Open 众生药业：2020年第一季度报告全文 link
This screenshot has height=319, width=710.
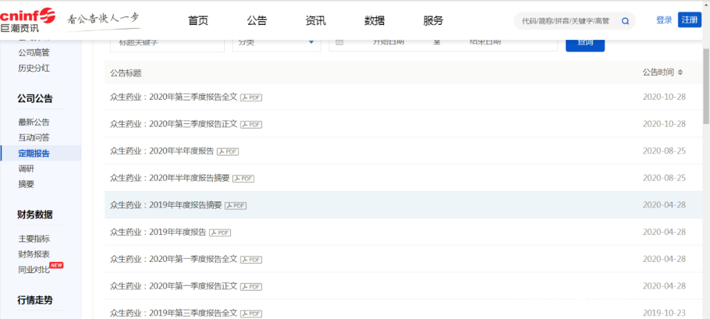(174, 259)
